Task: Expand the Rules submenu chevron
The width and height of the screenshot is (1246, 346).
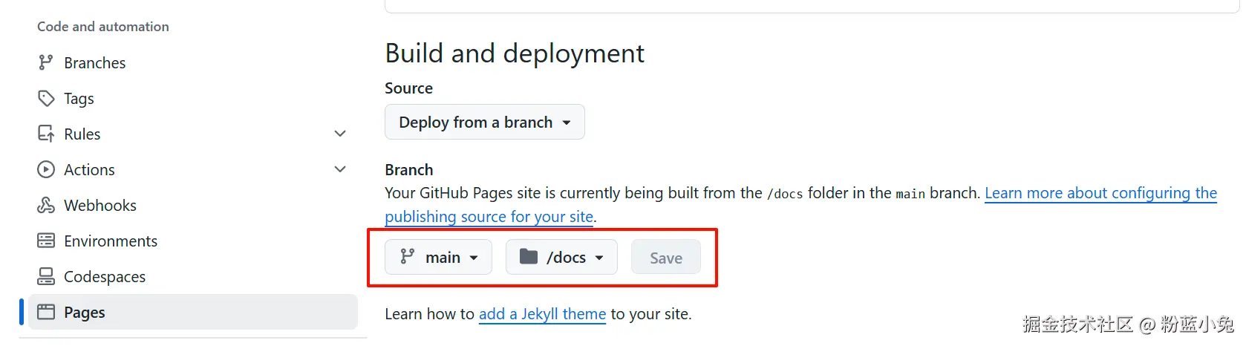Action: (340, 134)
